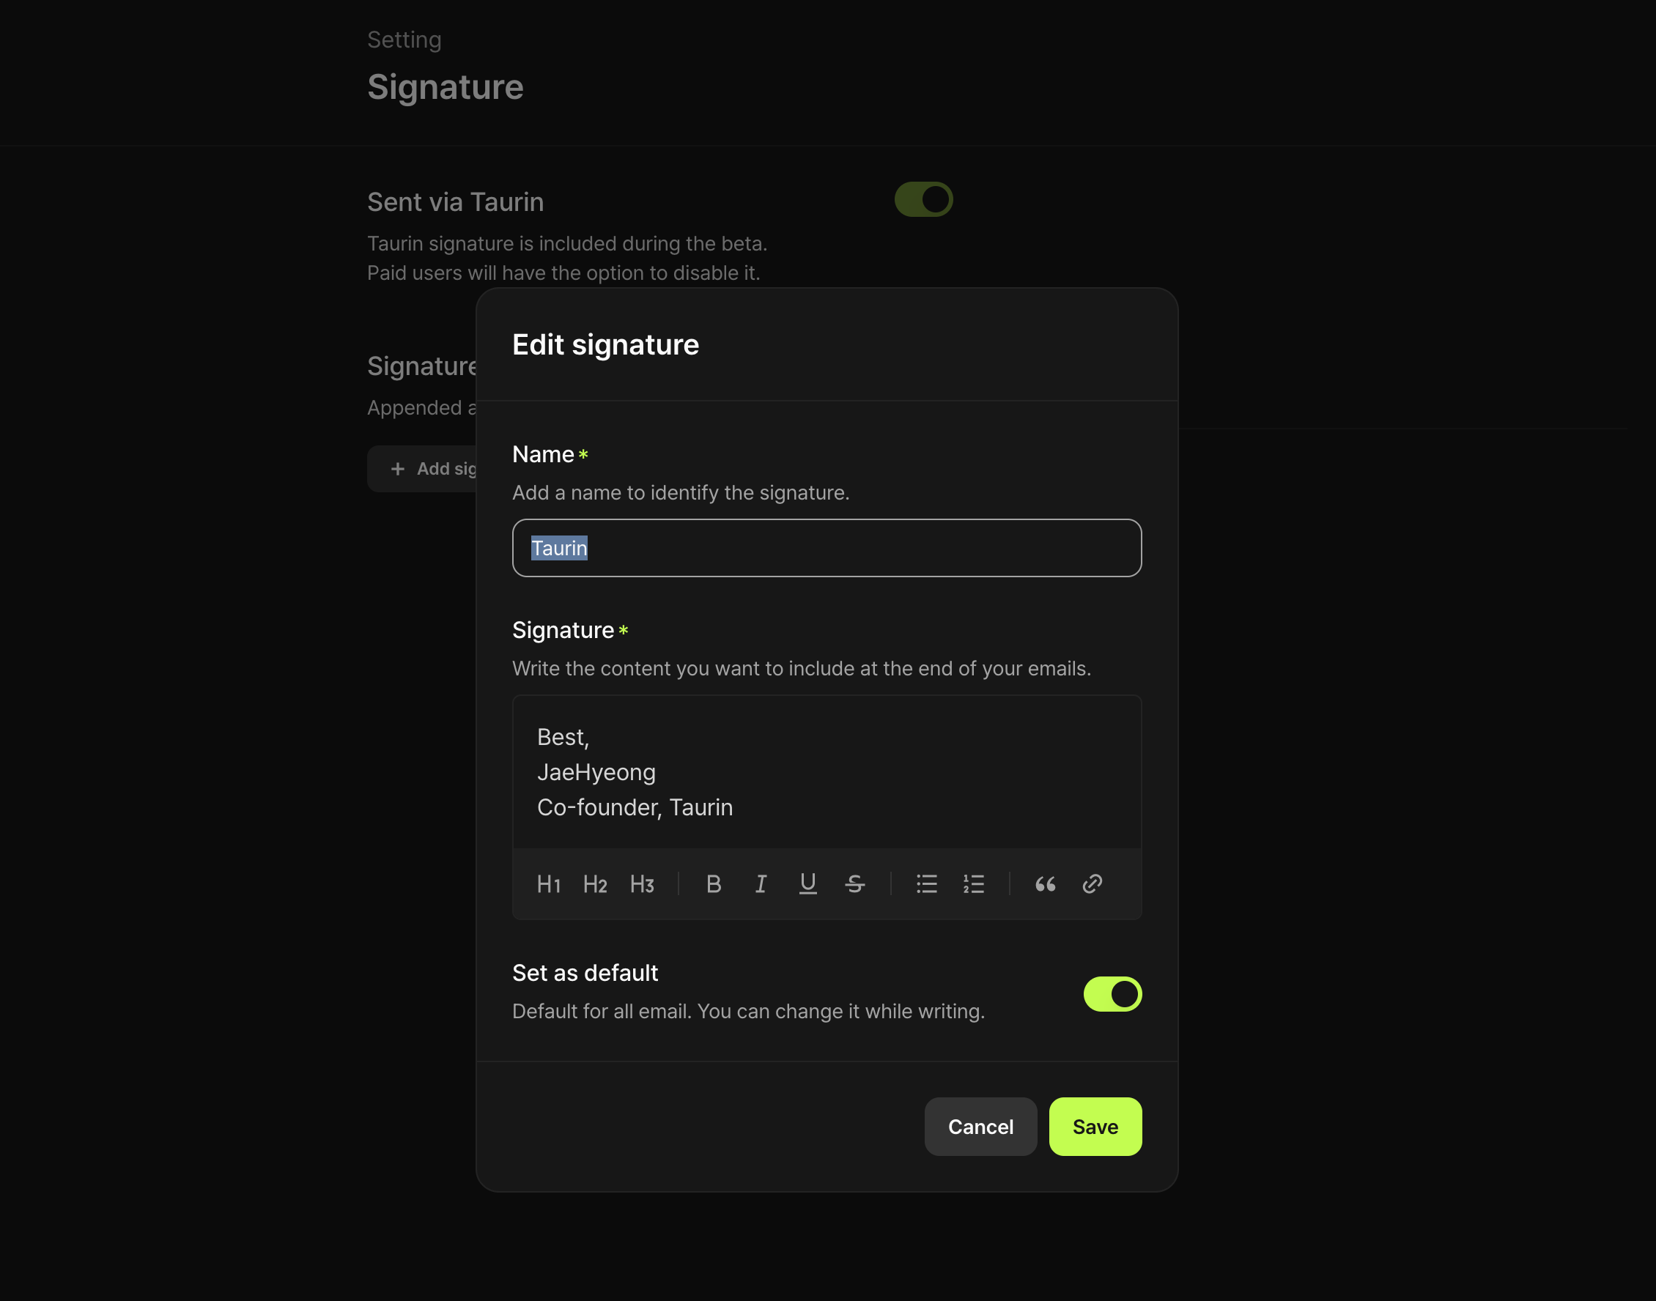Insert a numbered list
1656x1301 pixels.
click(x=974, y=883)
